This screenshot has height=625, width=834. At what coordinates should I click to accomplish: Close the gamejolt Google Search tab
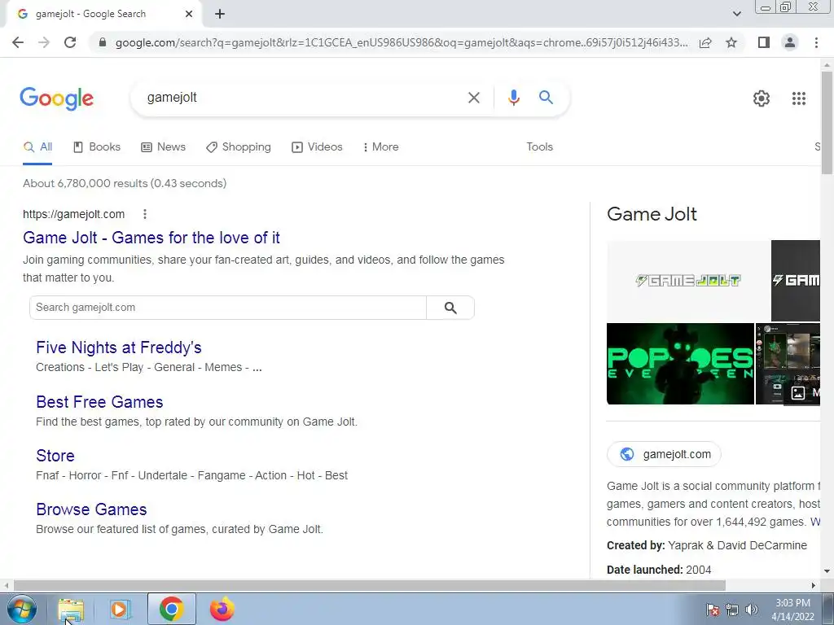click(189, 14)
